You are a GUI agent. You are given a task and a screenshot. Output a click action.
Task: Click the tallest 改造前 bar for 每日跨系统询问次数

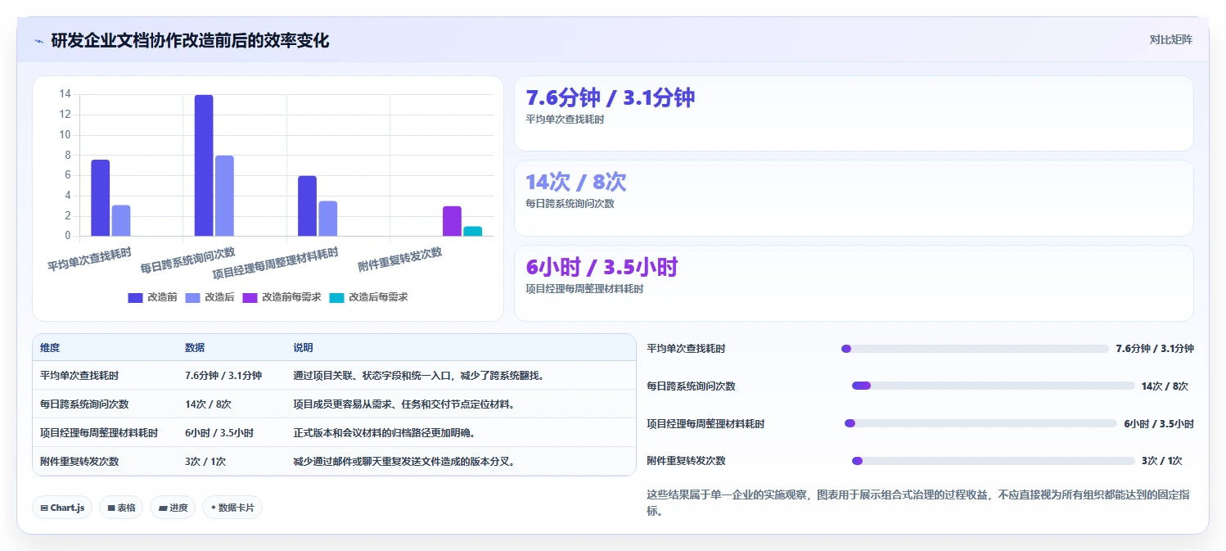click(x=204, y=165)
